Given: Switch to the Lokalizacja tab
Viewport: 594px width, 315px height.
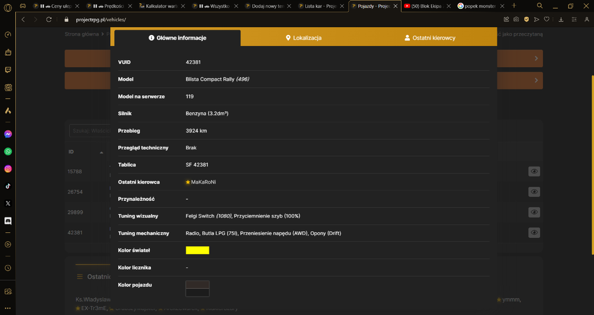Looking at the screenshot, I should tap(304, 38).
